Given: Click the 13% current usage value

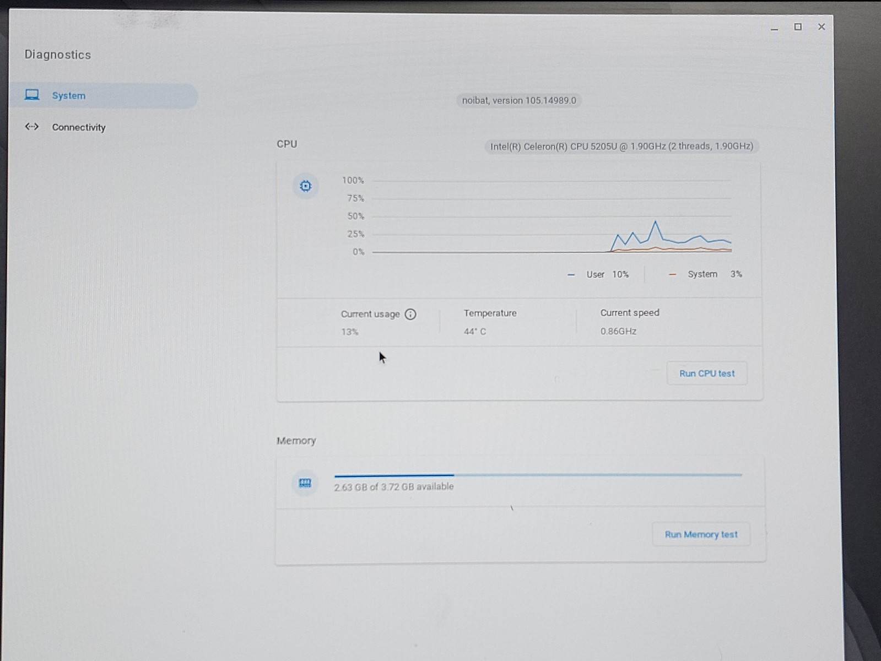Looking at the screenshot, I should 349,332.
